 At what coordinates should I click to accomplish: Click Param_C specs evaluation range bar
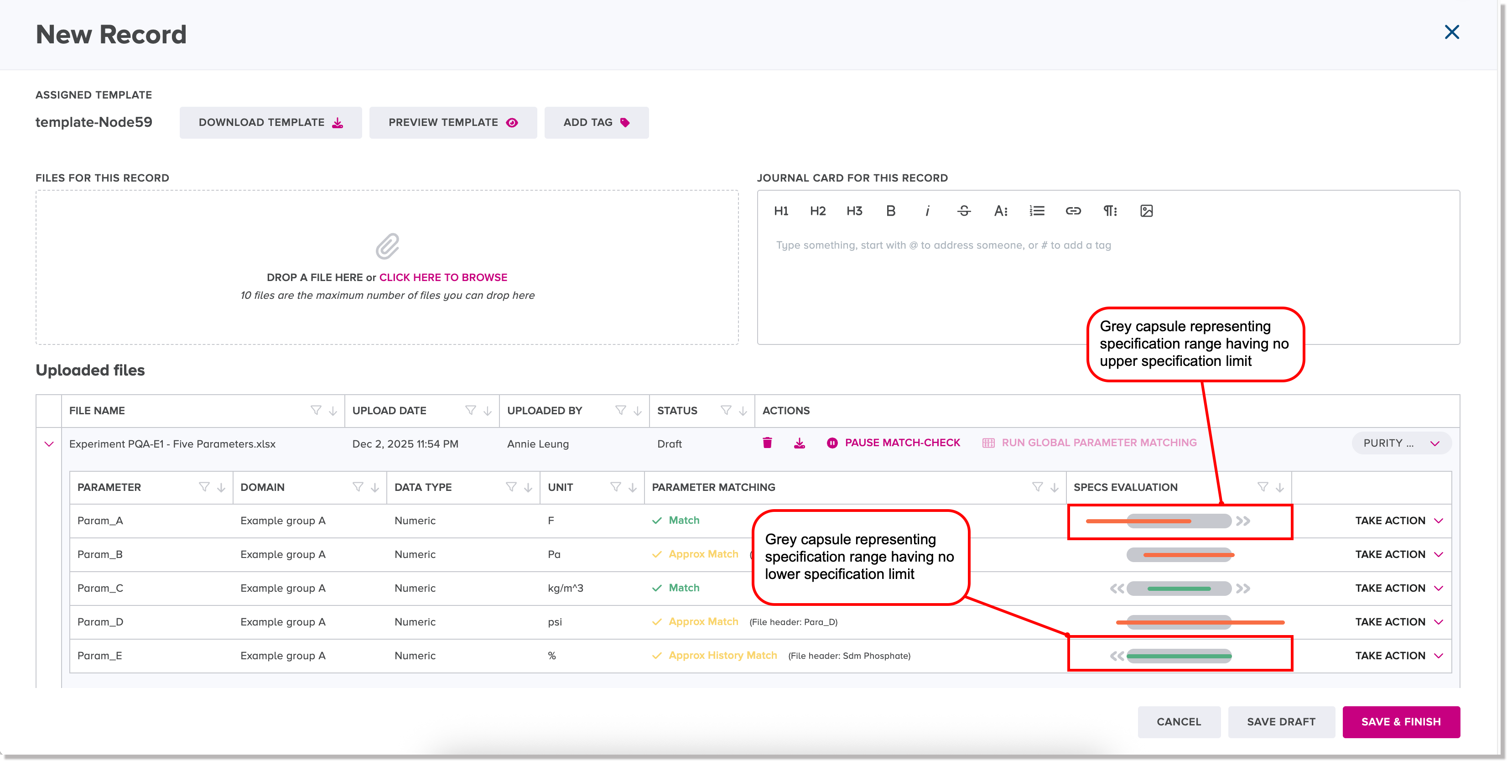1179,588
